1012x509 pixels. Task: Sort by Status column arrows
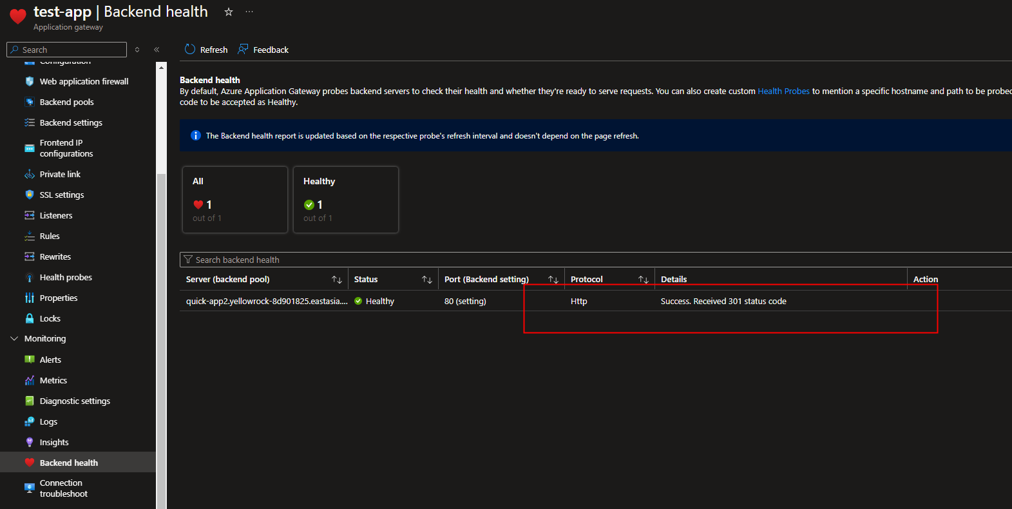point(427,279)
